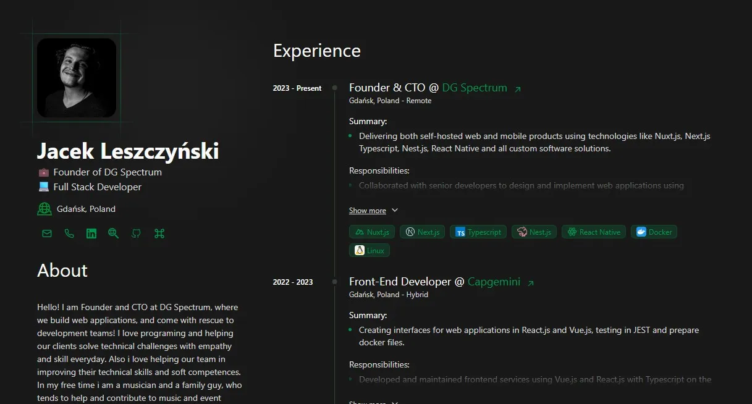
Task: Click the location globe next to Gdańsk, Poland
Action: pyautogui.click(x=44, y=209)
